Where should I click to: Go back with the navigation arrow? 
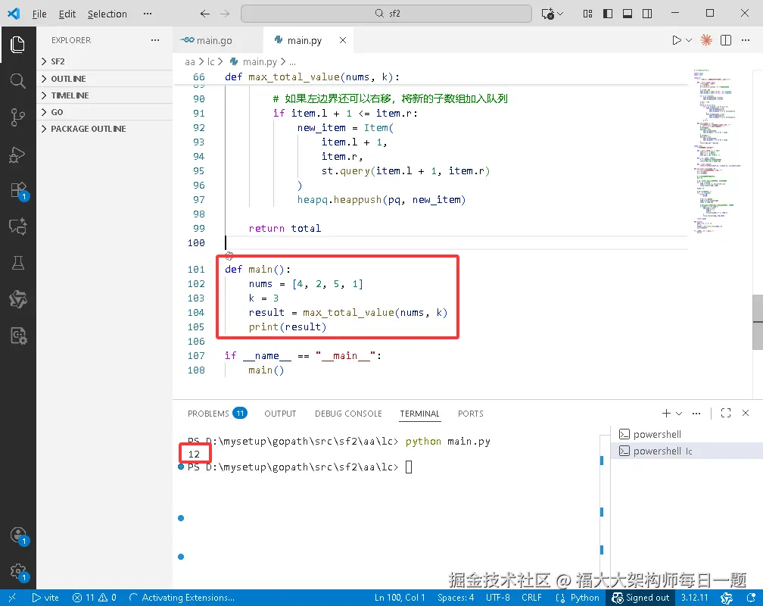(x=205, y=14)
